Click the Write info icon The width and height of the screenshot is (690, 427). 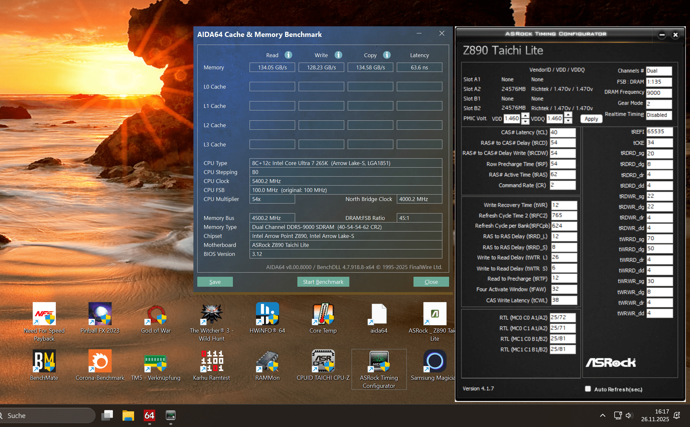coord(338,55)
